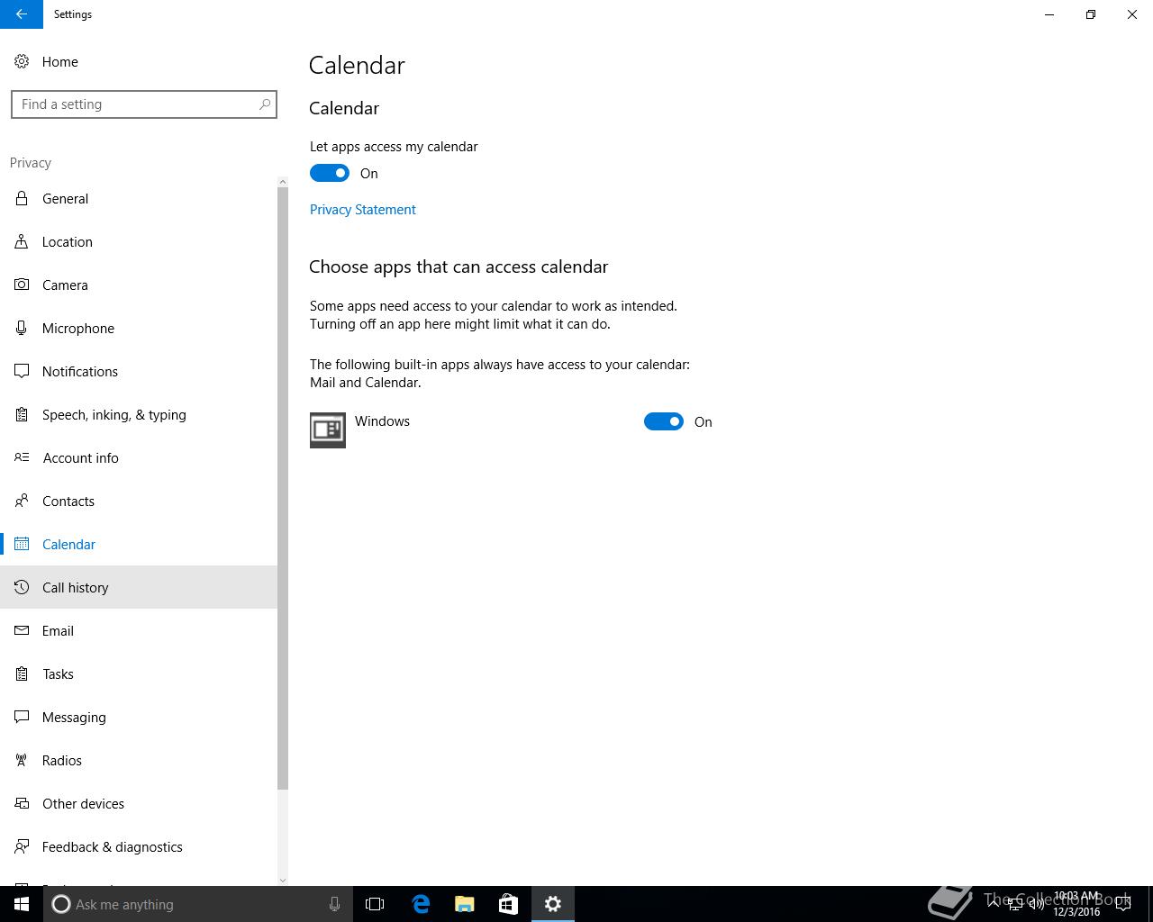Screen dimensions: 1153x922
Task: Open the Privacy Statement link
Action: [x=363, y=210]
